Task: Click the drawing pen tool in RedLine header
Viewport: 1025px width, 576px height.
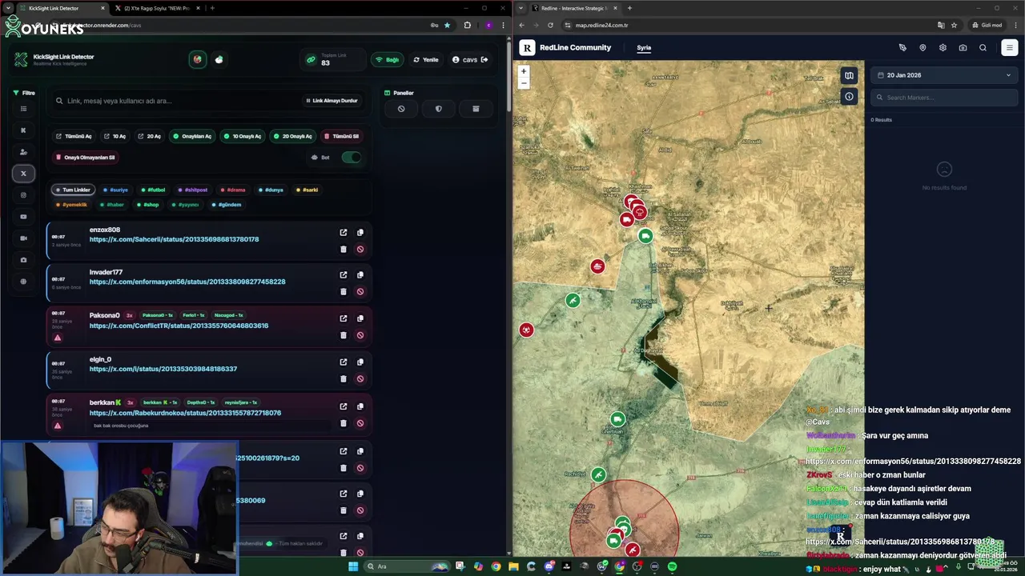Action: point(902,48)
